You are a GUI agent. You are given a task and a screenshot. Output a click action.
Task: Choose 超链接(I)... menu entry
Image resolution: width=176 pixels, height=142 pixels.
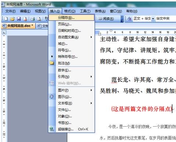coord(72,129)
